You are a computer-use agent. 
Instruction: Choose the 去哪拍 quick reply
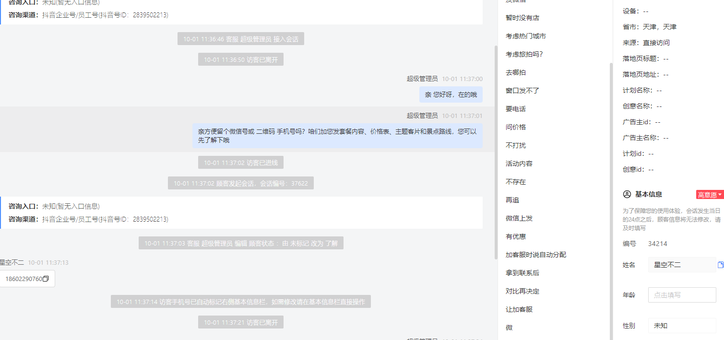[516, 72]
